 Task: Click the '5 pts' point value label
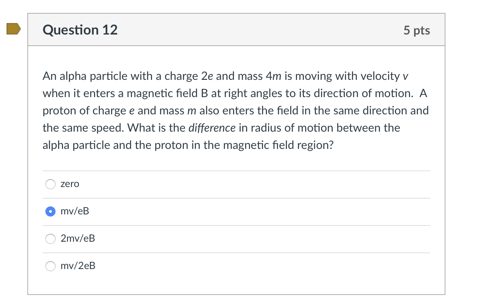point(417,31)
